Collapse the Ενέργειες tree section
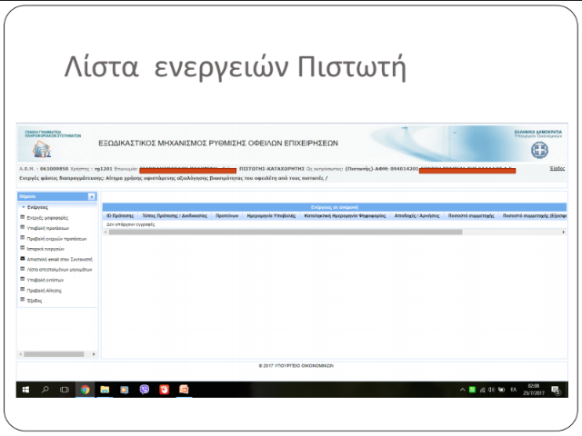Image resolution: width=582 pixels, height=436 pixels. click(22, 207)
